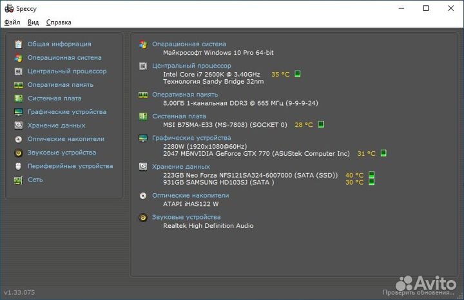Click Проверить обновления link

click(x=418, y=293)
